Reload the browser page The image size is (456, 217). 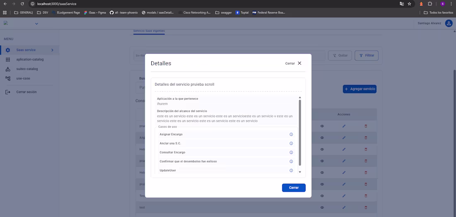tap(22, 4)
